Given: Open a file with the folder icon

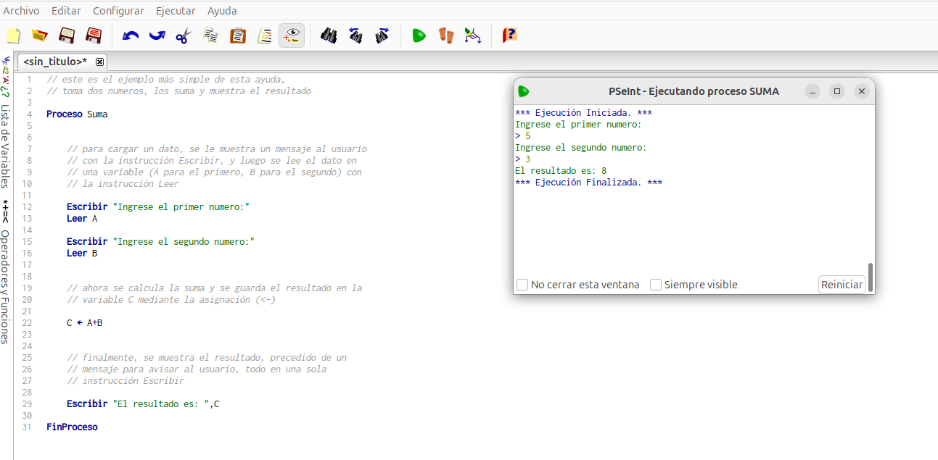Looking at the screenshot, I should (x=40, y=35).
